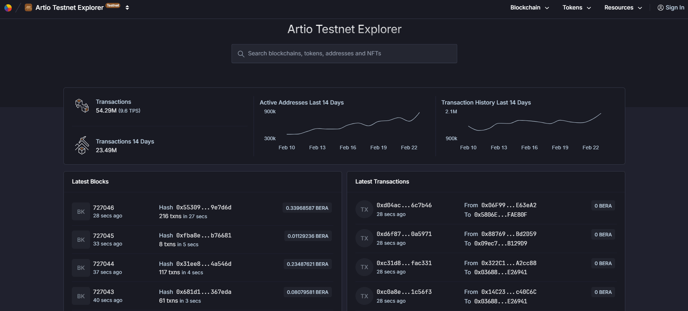Click the Testnet badge label
This screenshot has height=311, width=688.
[113, 5]
